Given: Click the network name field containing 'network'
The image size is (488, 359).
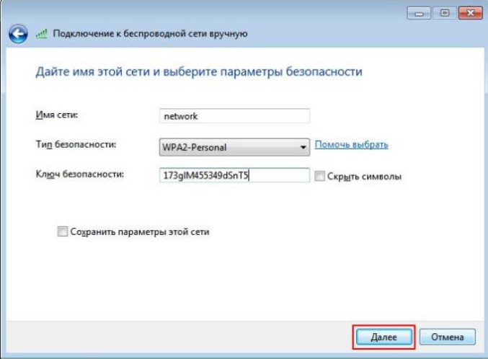Looking at the screenshot, I should (234, 116).
